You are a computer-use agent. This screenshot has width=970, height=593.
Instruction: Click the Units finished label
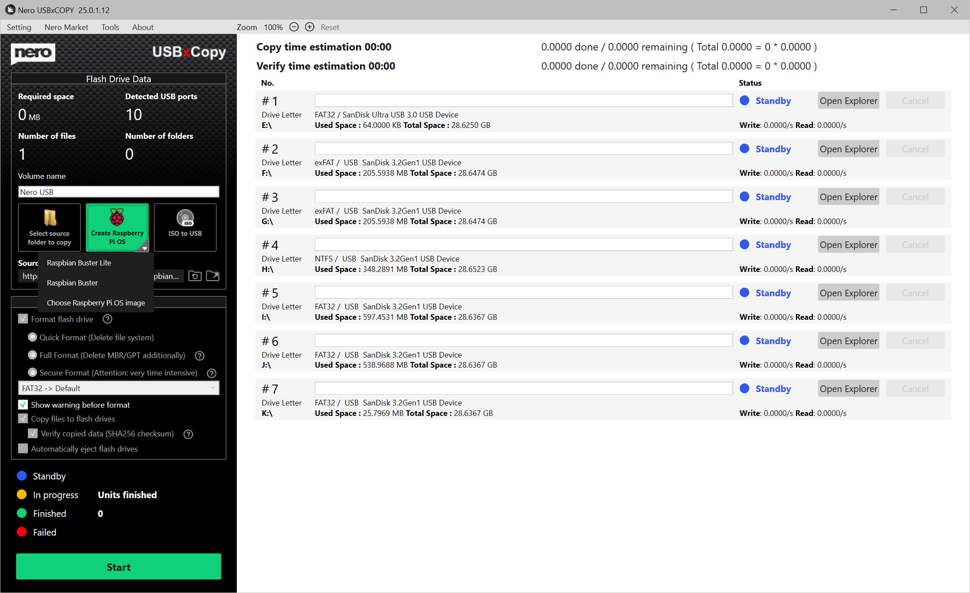[x=127, y=495]
